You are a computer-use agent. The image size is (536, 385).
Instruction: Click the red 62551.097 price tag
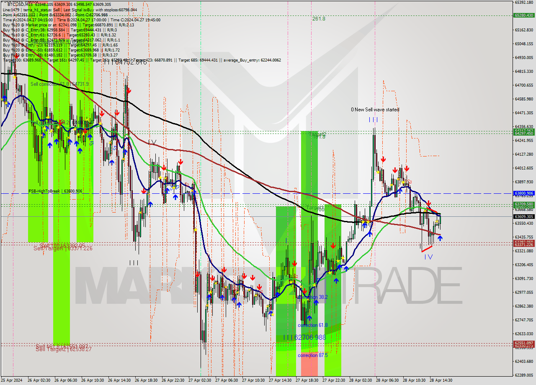523,344
